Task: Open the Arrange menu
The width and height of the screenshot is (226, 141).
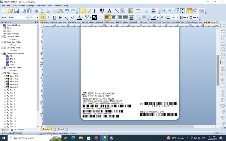Action: click(x=31, y=6)
